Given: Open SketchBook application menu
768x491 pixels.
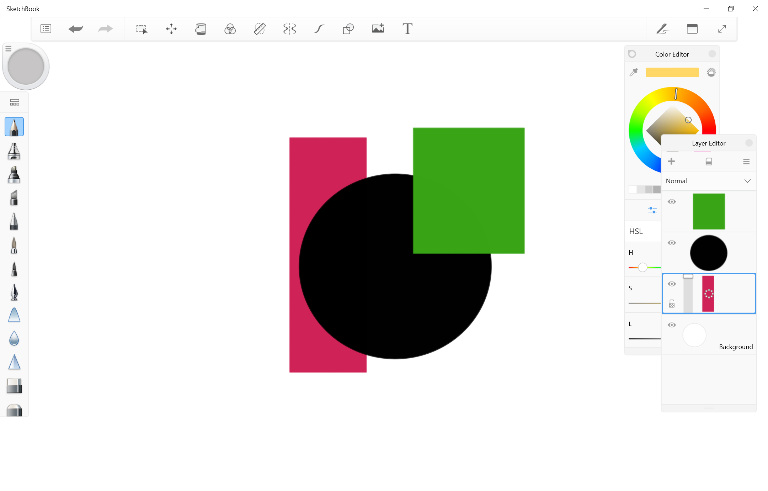Looking at the screenshot, I should click(46, 28).
